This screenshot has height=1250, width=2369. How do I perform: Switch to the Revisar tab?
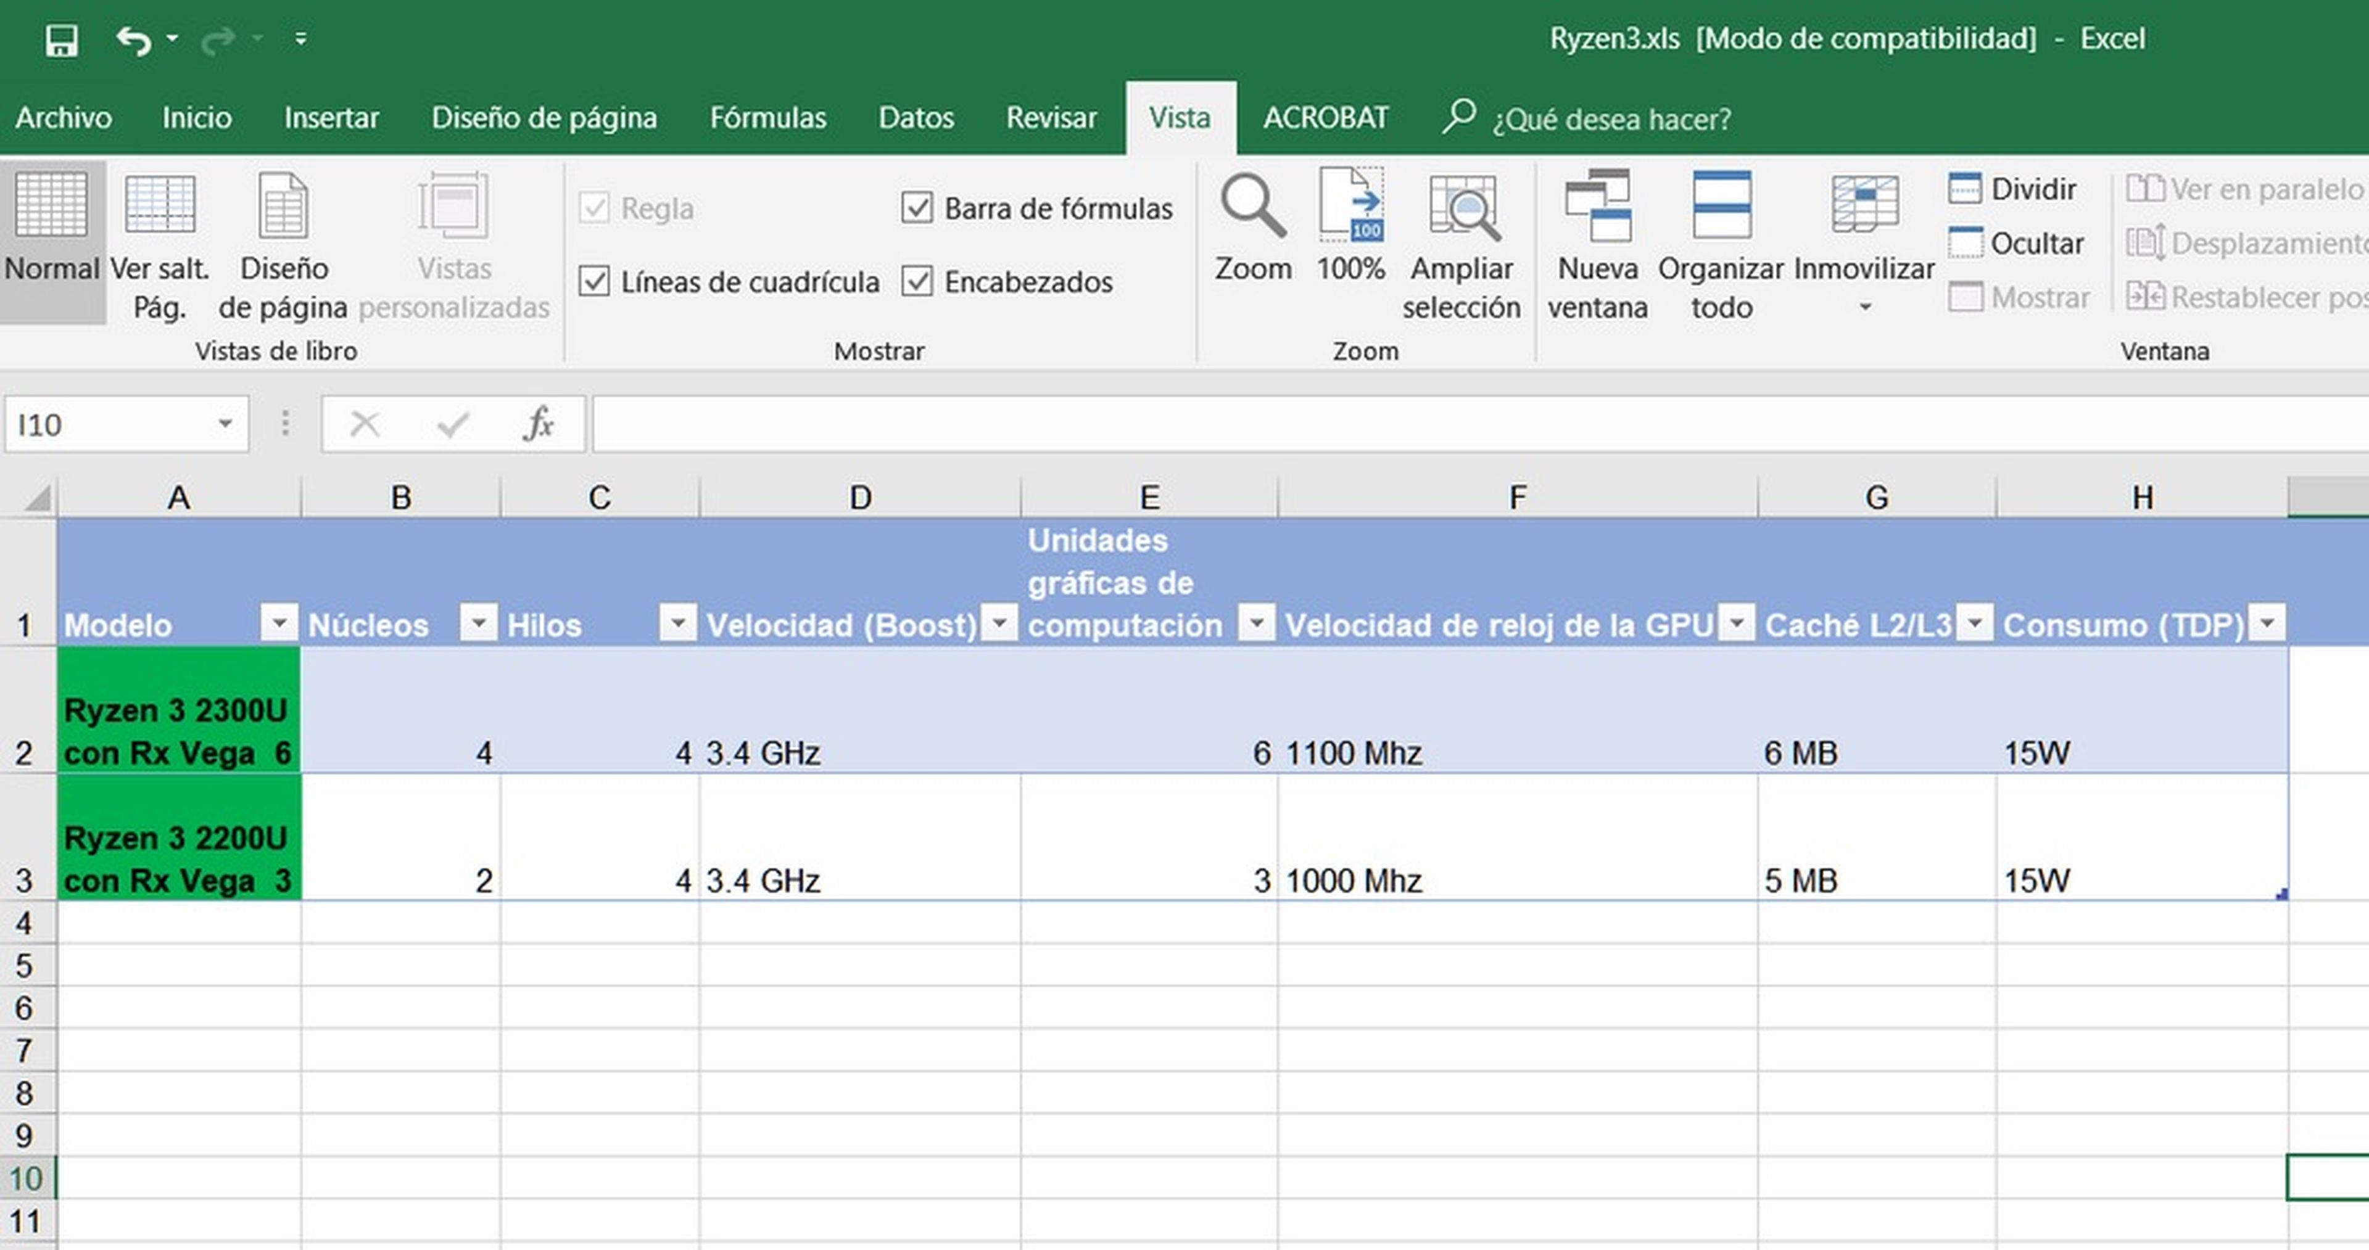1051,118
